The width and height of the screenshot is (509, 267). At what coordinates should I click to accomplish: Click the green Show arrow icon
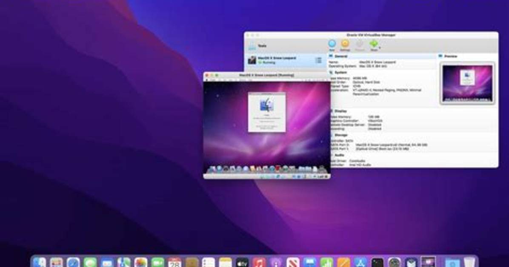coord(374,43)
